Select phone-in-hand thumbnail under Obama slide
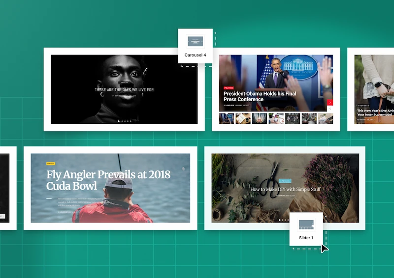 pos(276,118)
